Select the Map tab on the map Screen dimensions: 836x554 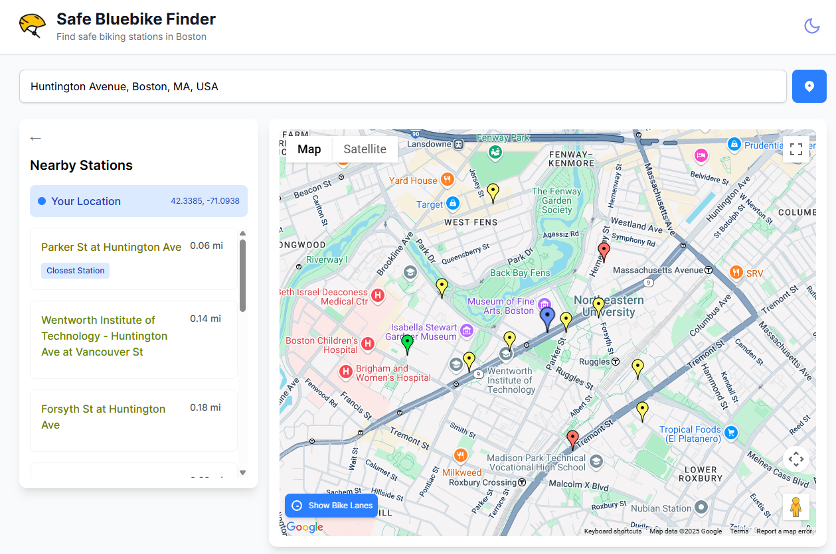tap(309, 149)
